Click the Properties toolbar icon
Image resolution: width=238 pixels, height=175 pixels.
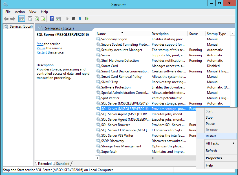30,19
